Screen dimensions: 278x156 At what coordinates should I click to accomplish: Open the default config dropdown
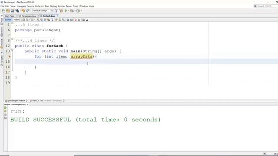pyautogui.click(x=43, y=11)
